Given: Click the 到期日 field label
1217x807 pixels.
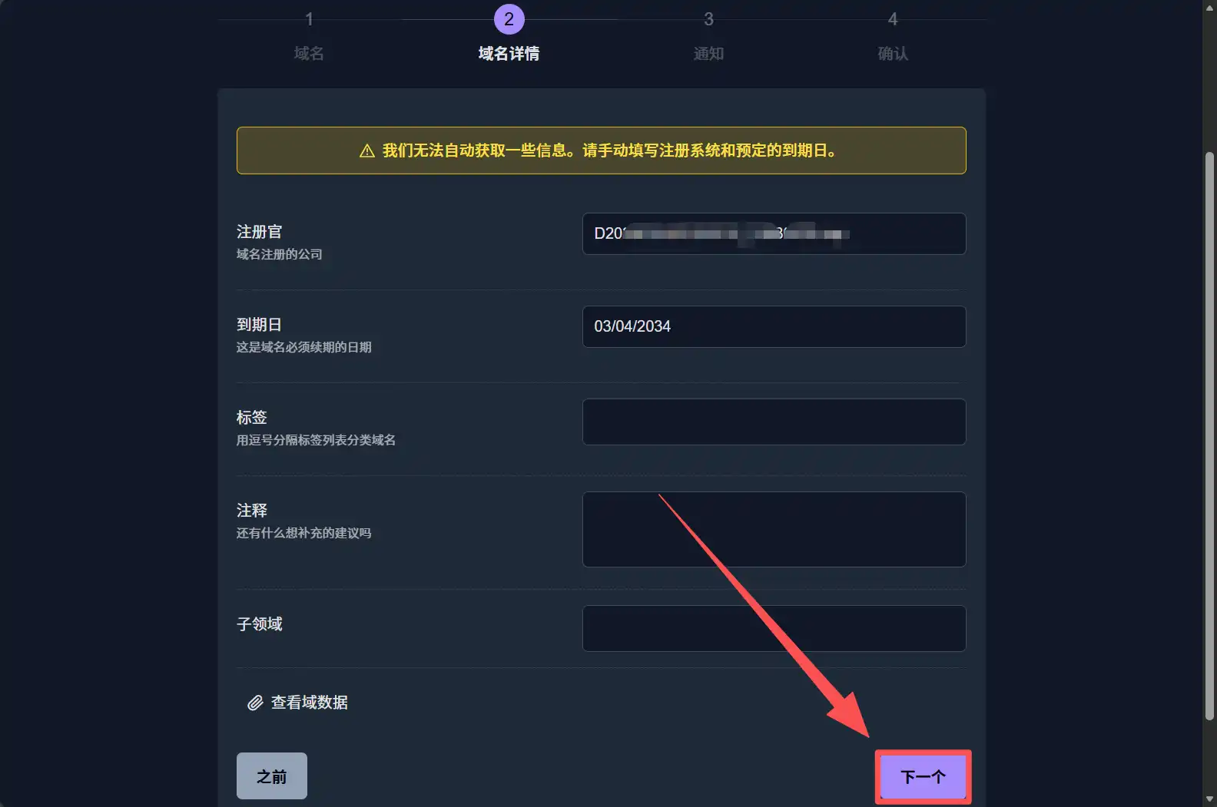Looking at the screenshot, I should point(259,325).
